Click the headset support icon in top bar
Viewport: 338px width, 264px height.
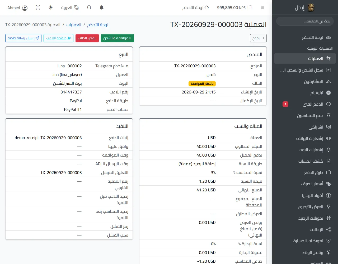(x=89, y=8)
